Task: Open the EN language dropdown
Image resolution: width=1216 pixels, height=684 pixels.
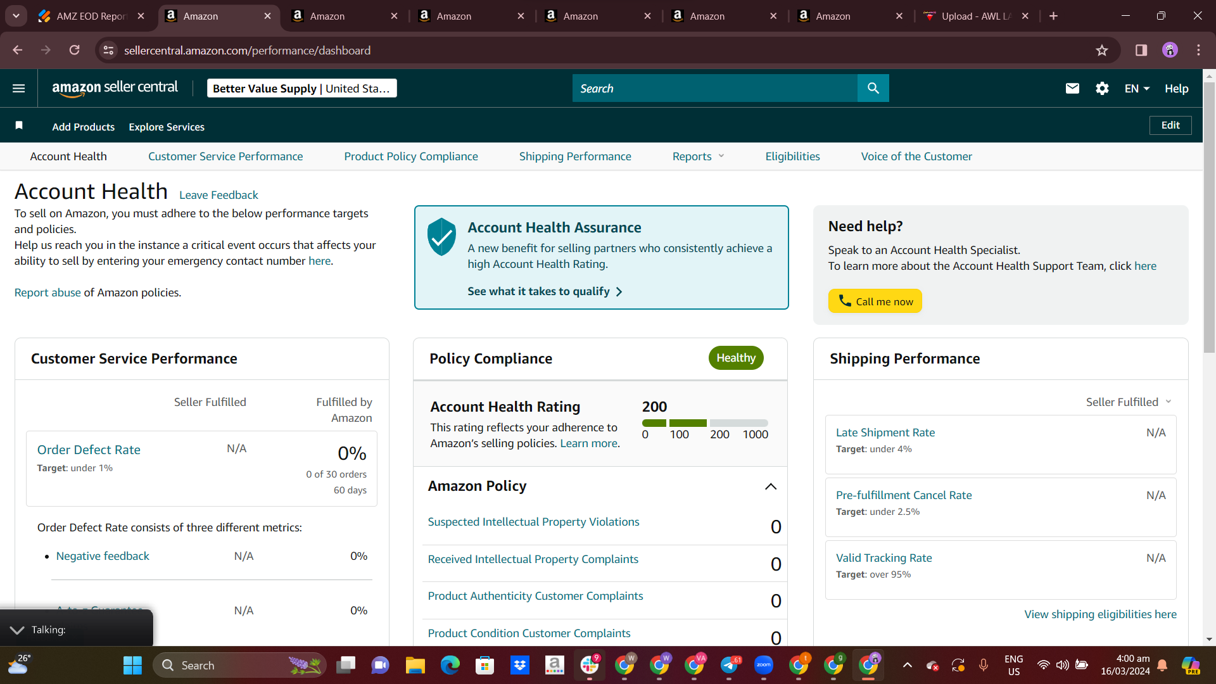Action: 1137,89
